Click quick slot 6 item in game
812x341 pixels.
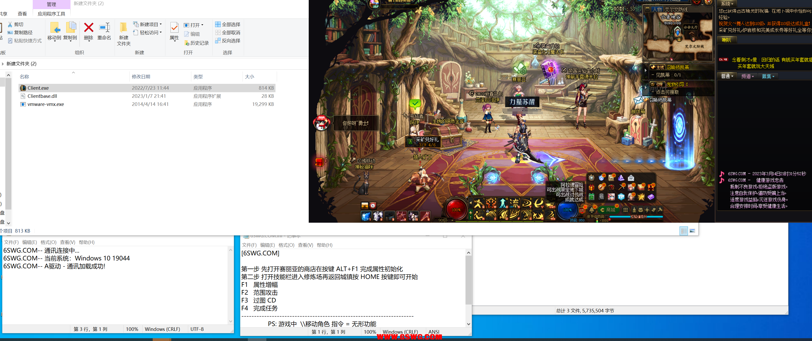(x=425, y=216)
